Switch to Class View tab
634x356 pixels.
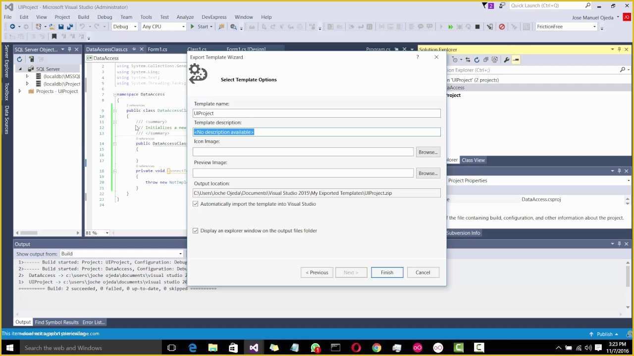(473, 160)
